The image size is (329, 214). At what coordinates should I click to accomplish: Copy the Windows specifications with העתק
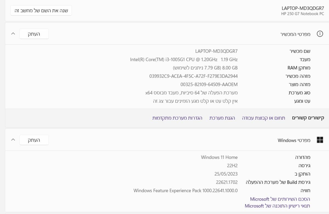coord(34,140)
